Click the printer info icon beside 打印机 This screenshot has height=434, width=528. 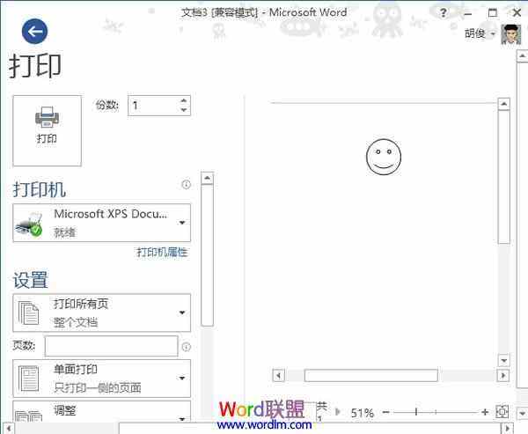pos(187,184)
